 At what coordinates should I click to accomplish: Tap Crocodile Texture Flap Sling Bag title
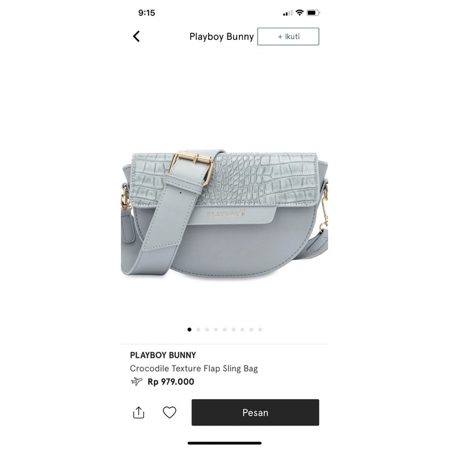[x=194, y=369]
